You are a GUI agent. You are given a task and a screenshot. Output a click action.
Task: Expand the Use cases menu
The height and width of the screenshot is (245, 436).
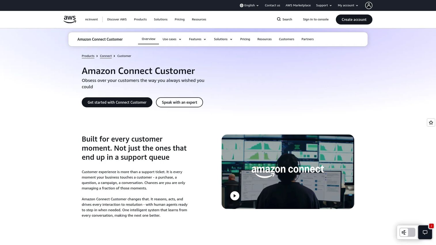click(172, 39)
